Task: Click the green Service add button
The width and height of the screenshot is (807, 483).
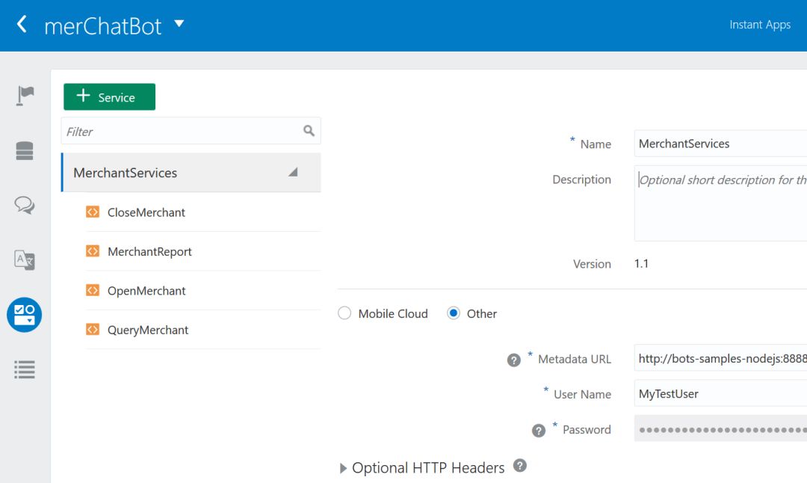Action: point(109,97)
